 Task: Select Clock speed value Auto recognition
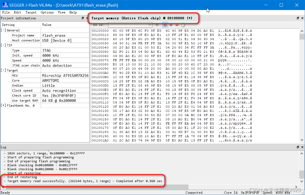[59, 91]
